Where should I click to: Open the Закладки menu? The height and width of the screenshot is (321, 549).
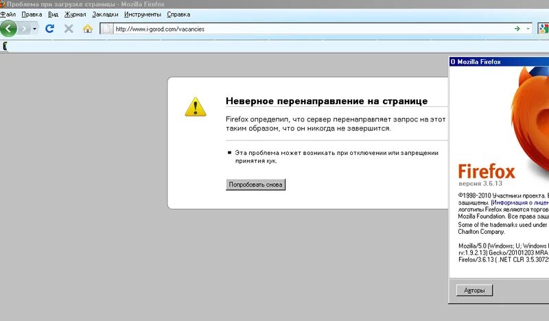(x=105, y=14)
